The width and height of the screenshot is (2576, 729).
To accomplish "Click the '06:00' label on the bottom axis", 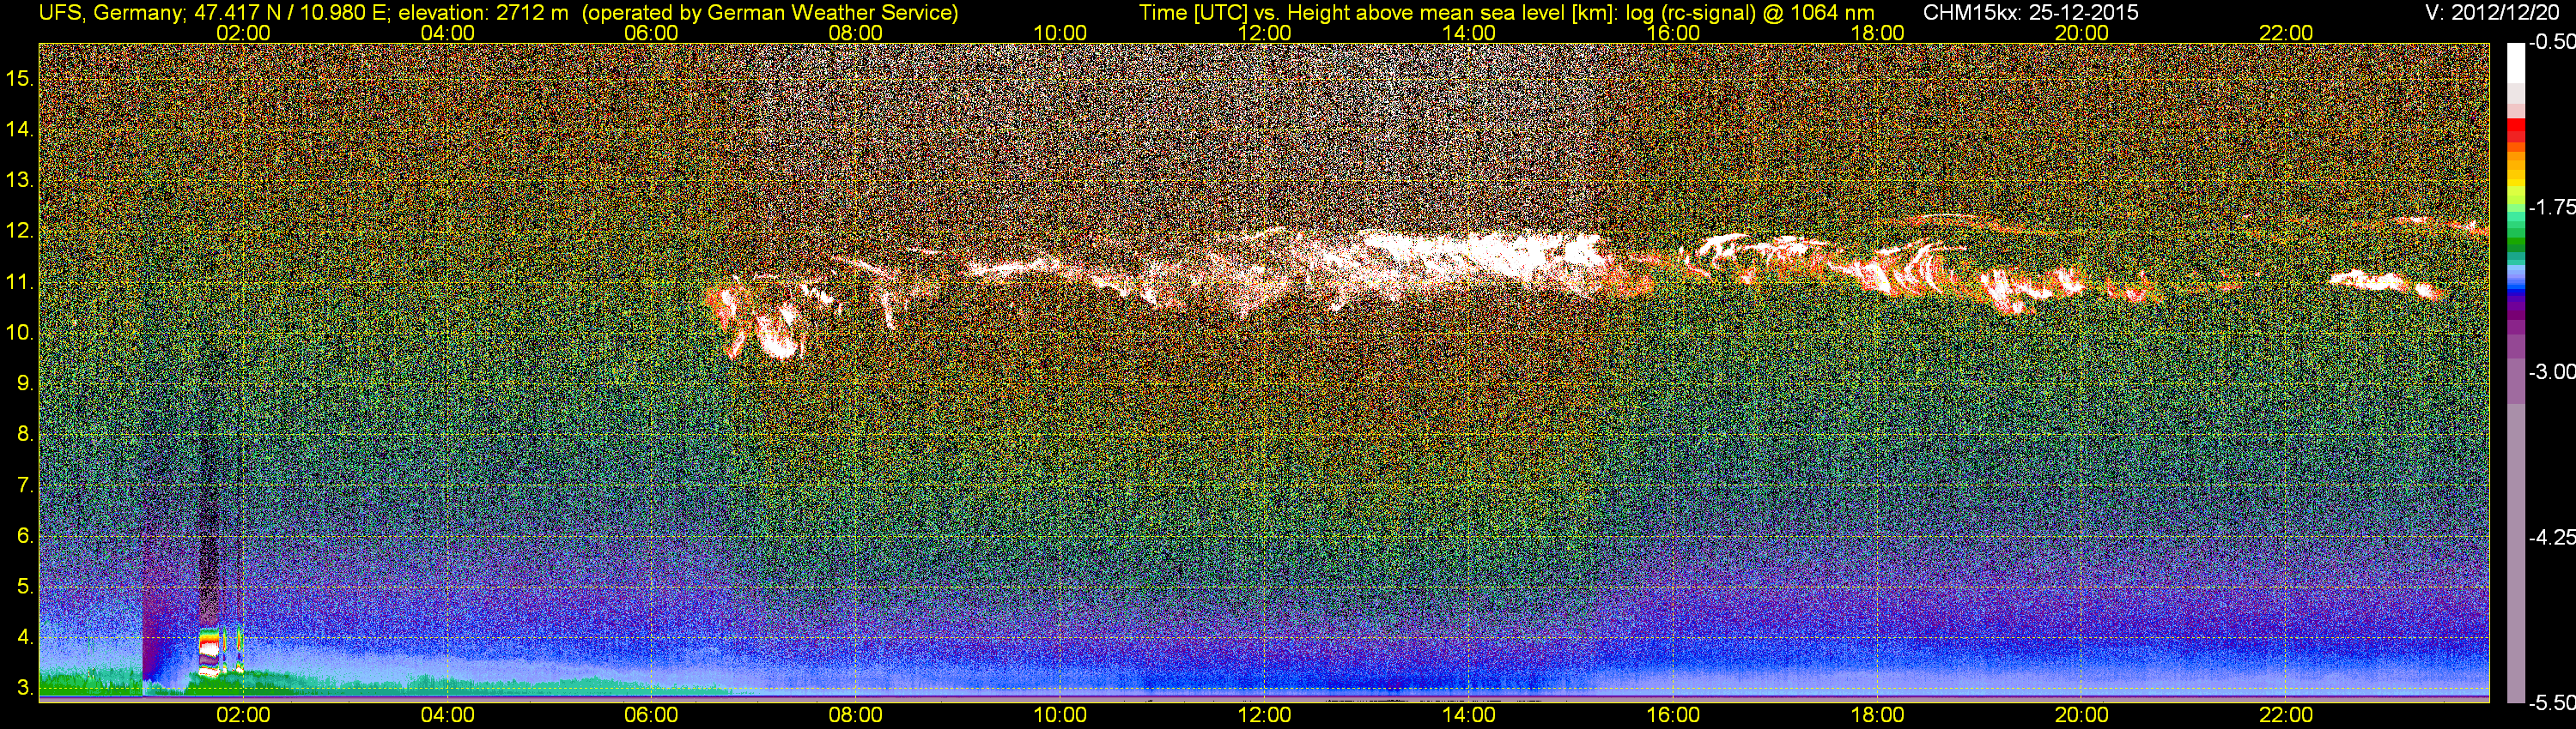I will pos(651,715).
